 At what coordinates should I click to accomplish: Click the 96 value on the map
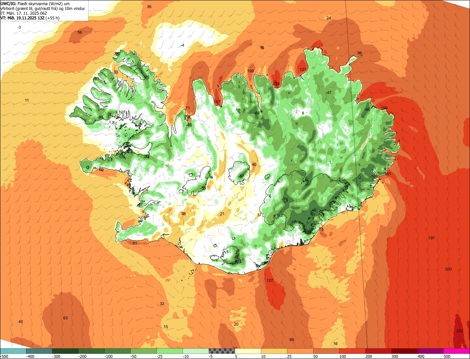(359, 53)
